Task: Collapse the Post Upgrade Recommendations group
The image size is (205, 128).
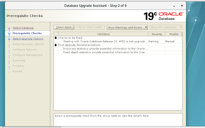Action: [x=56, y=45]
